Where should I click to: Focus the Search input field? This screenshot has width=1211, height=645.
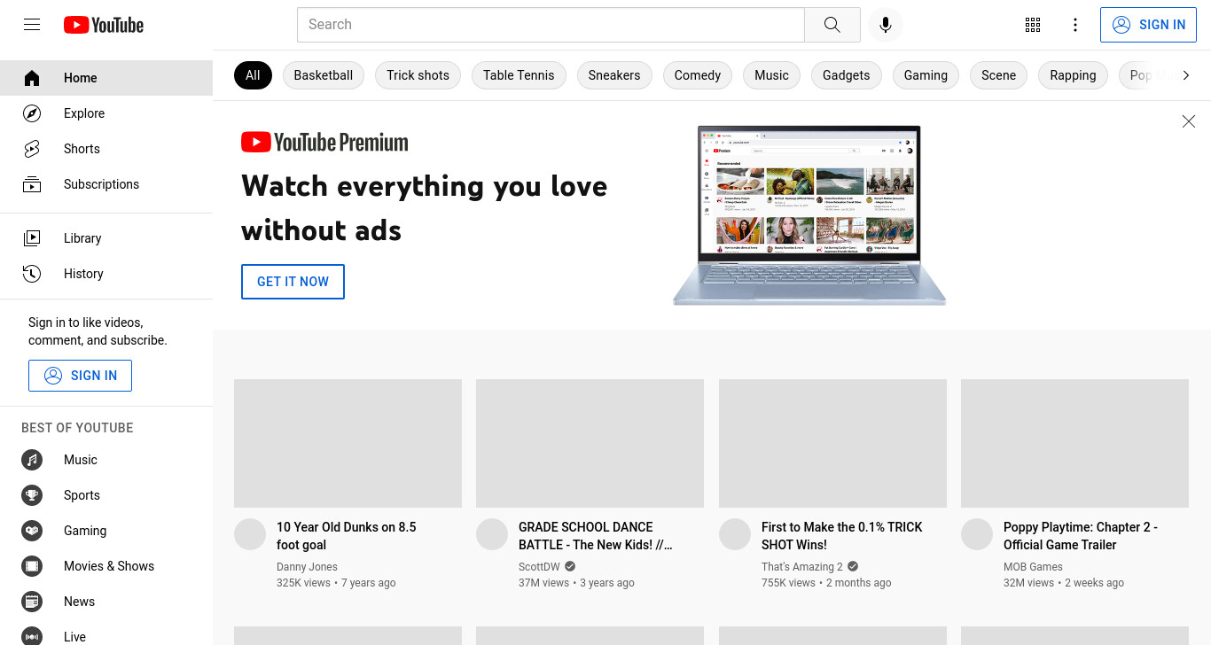tap(551, 25)
